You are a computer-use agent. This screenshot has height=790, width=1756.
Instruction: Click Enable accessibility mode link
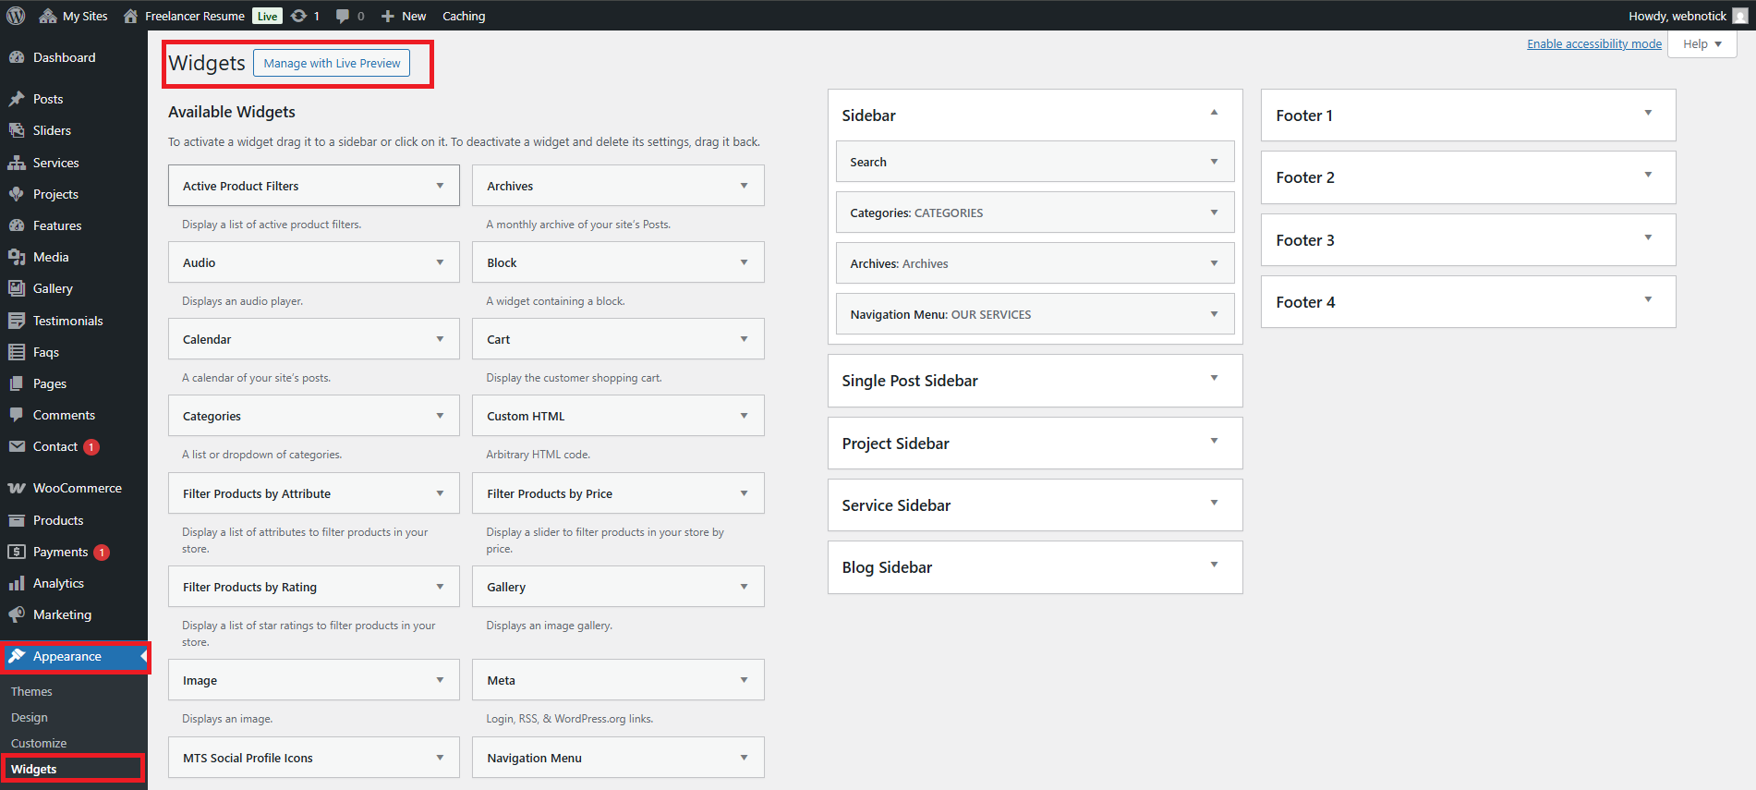(x=1593, y=44)
